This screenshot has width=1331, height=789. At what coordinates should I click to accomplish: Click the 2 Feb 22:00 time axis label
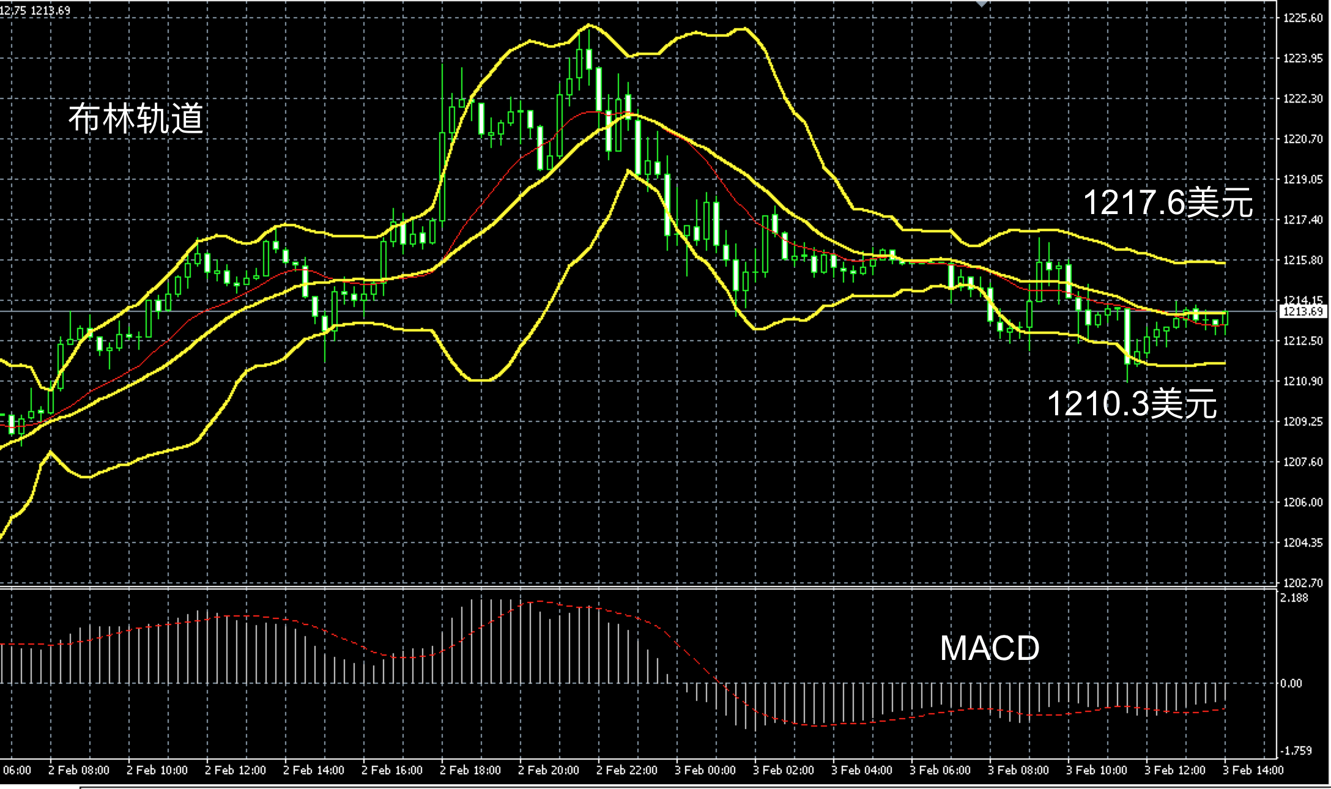[x=626, y=770]
